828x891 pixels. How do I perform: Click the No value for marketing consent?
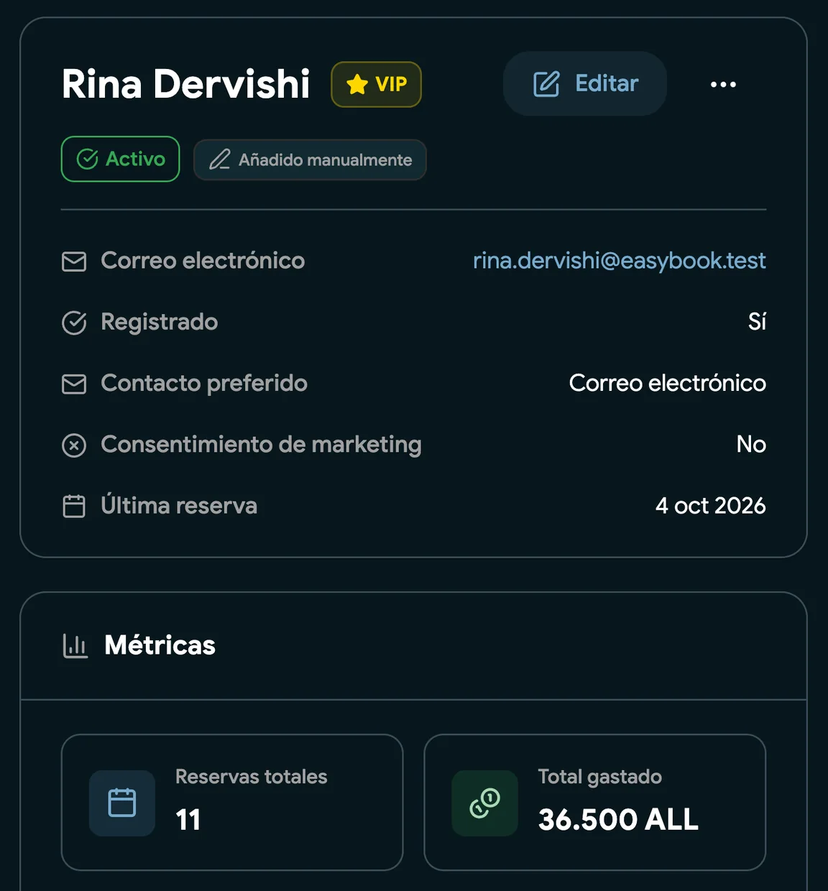[x=751, y=444]
